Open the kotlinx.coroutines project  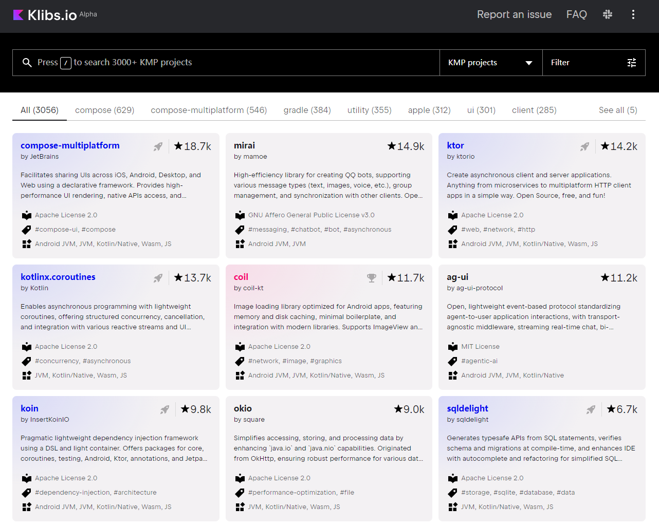(x=58, y=277)
